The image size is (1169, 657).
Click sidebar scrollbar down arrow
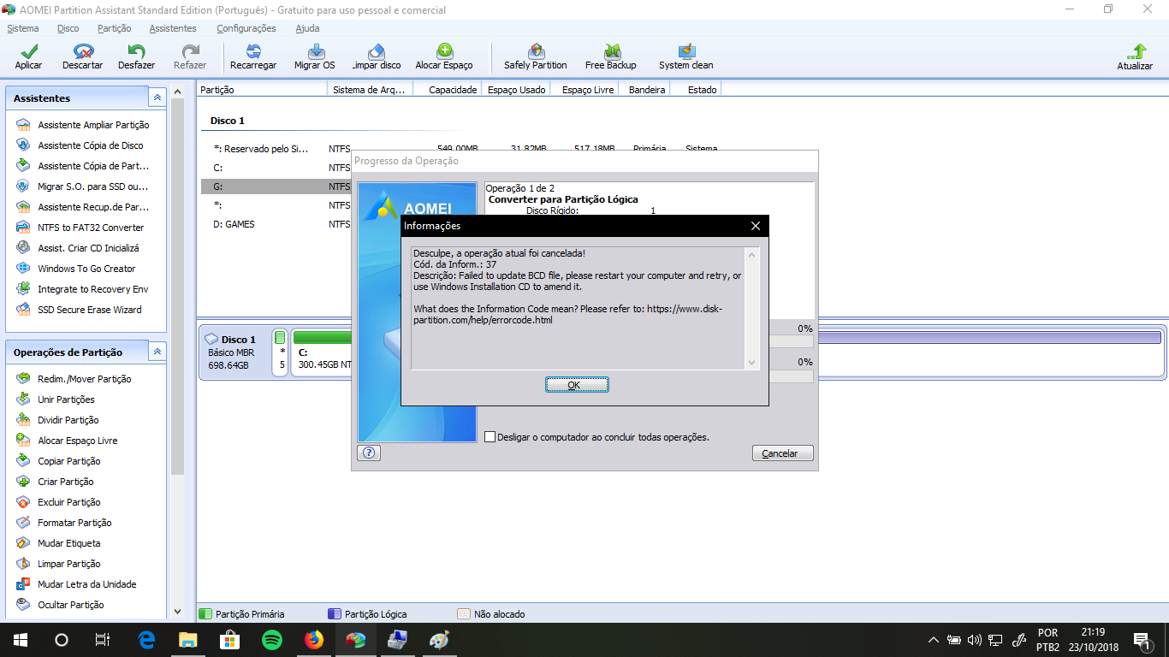point(177,611)
